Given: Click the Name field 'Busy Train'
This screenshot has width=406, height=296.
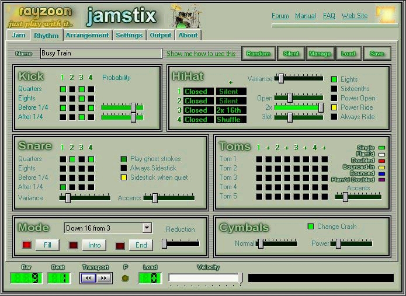Looking at the screenshot, I should click(x=101, y=53).
